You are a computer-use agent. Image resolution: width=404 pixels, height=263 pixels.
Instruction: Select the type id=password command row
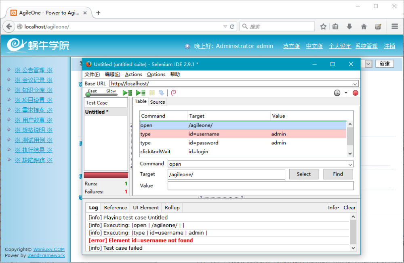click(x=243, y=143)
